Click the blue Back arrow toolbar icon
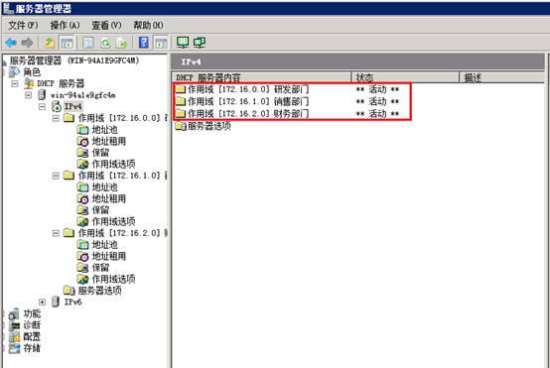Image resolution: width=550 pixels, height=368 pixels. (x=11, y=43)
